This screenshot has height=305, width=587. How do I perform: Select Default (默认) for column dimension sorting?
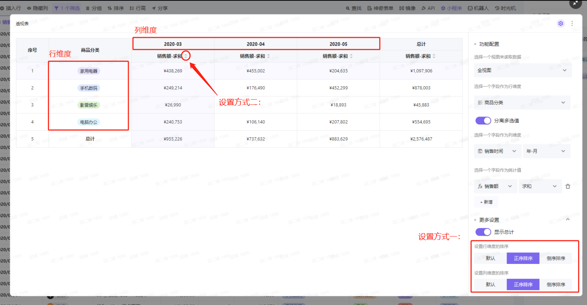tap(491, 285)
